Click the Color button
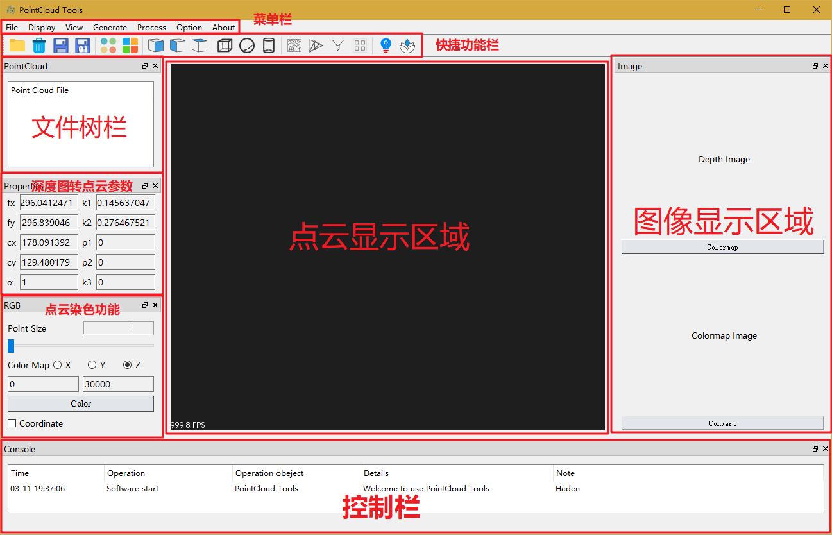Screen dimensions: 832x535 coord(81,403)
